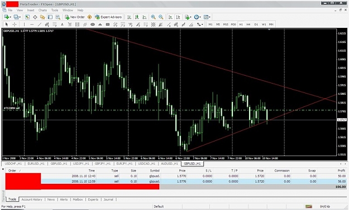Select the rectangle shape tool

108,24
